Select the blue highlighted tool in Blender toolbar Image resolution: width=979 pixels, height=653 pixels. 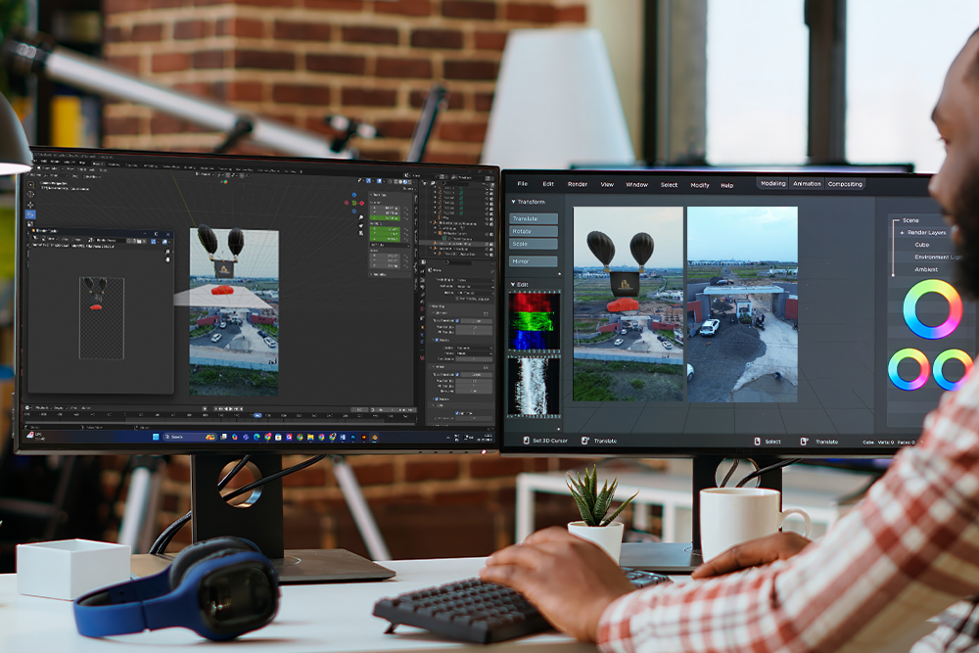pos(30,213)
